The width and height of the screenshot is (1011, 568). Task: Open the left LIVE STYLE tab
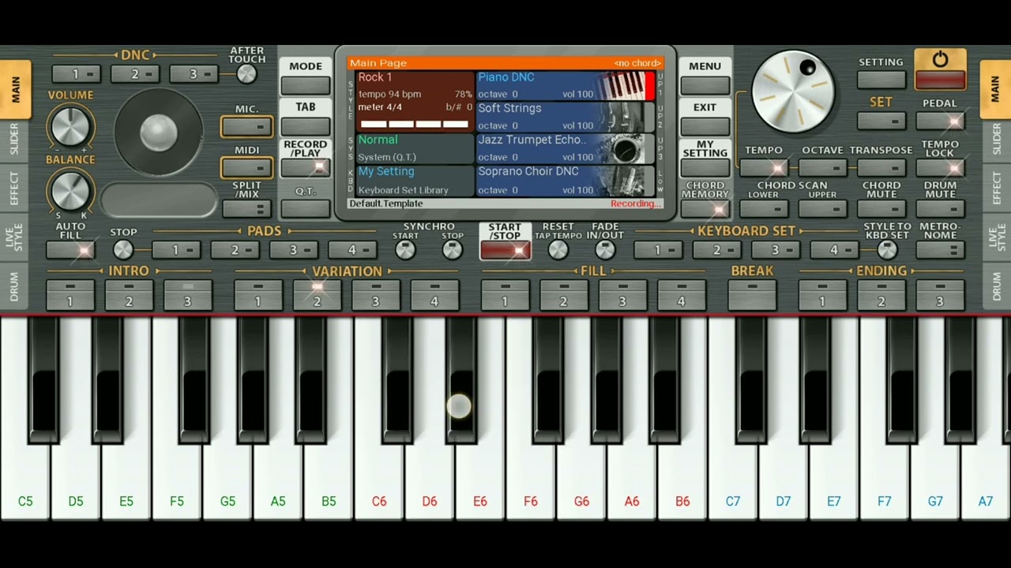coord(14,237)
